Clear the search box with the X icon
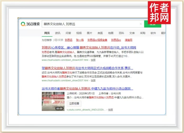Image resolution: width=184 pixels, height=133 pixels. tap(141, 24)
